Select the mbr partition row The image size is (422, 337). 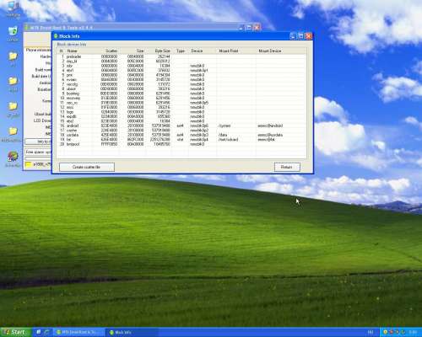[181, 66]
